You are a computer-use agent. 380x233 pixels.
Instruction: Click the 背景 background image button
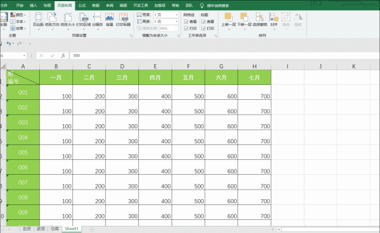109,20
